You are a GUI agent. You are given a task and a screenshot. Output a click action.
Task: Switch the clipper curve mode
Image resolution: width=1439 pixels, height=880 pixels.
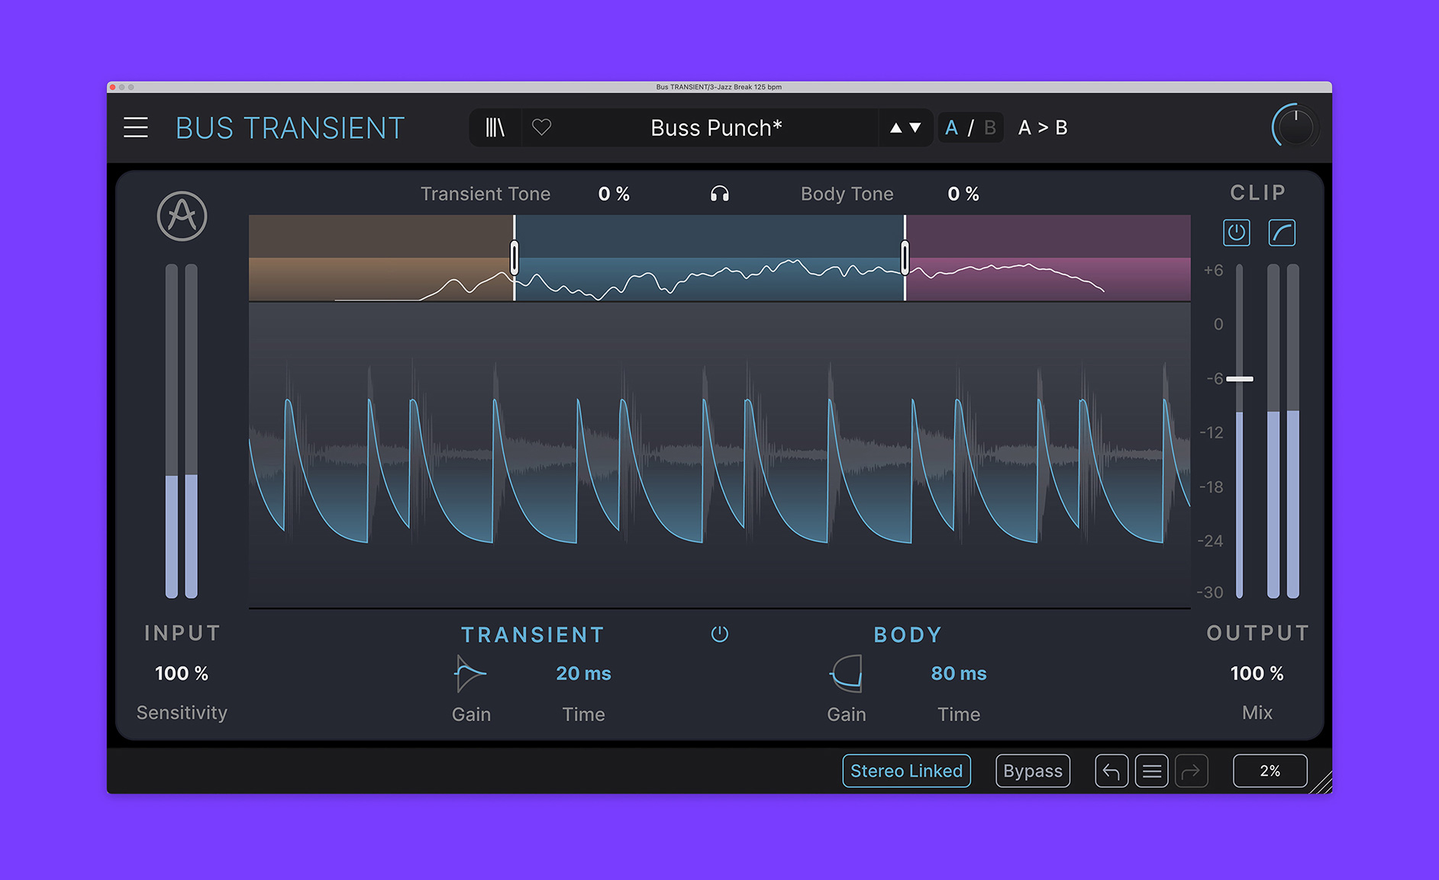[1282, 233]
